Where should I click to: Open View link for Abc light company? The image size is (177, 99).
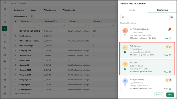point(168,89)
